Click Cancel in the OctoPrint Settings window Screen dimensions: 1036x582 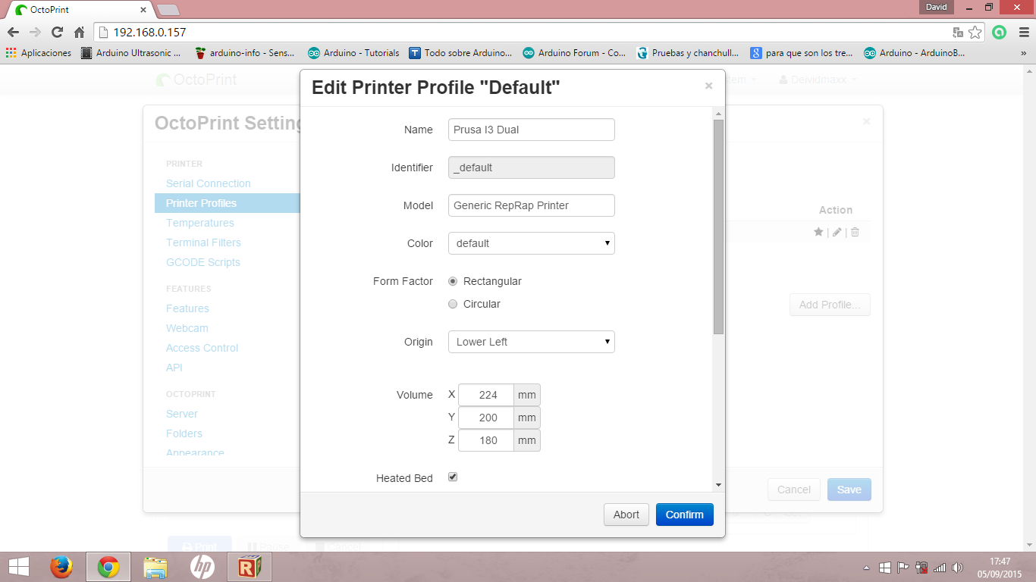794,490
